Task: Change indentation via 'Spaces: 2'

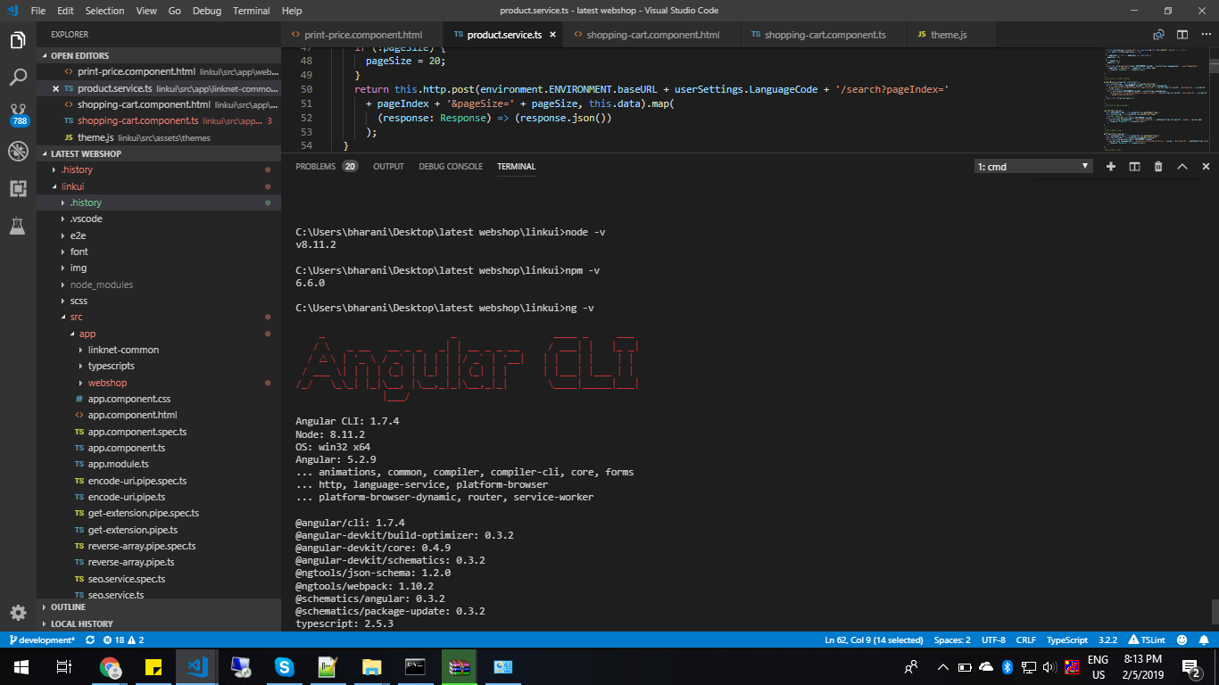Action: pyautogui.click(x=952, y=640)
